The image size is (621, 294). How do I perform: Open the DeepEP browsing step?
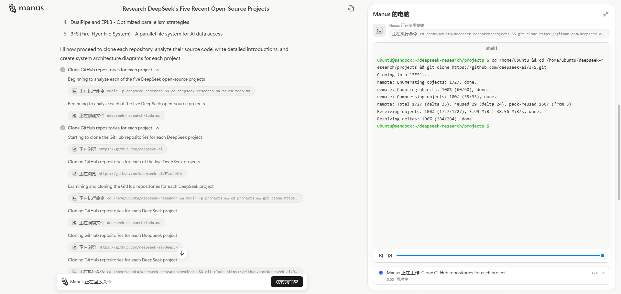pos(125,248)
